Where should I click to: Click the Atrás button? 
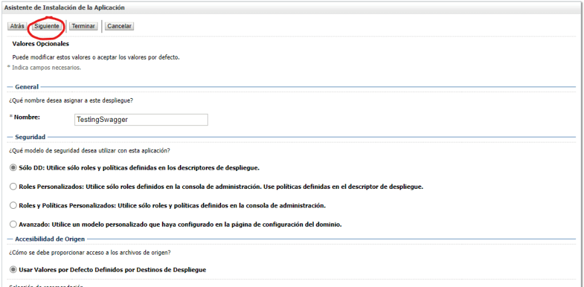click(x=17, y=27)
